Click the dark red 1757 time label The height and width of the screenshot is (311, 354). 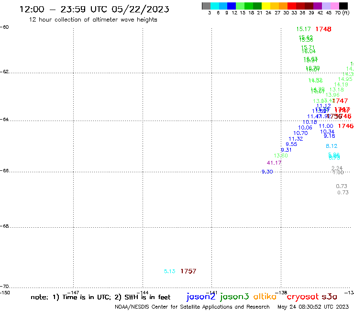point(188,271)
